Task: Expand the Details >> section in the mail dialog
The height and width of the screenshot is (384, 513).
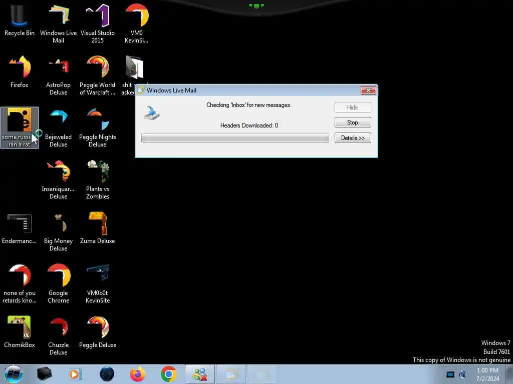Action: pyautogui.click(x=353, y=138)
